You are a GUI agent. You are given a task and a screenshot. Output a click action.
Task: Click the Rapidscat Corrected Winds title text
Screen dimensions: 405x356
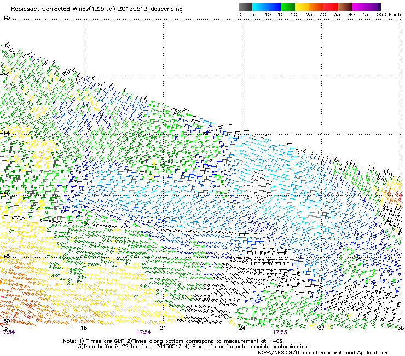click(x=97, y=9)
